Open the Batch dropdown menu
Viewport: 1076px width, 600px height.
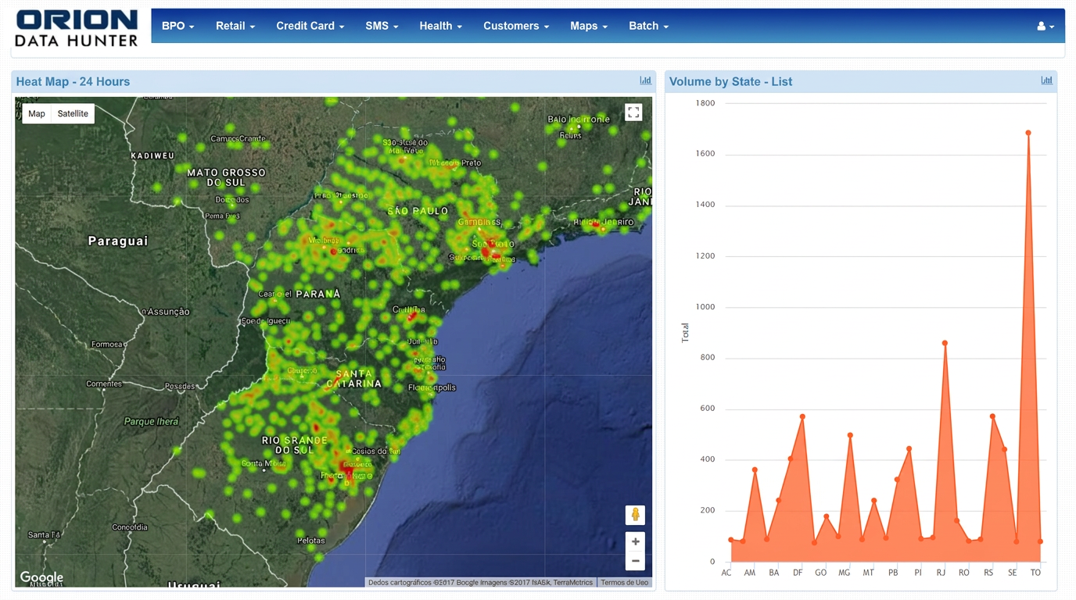[x=648, y=26]
